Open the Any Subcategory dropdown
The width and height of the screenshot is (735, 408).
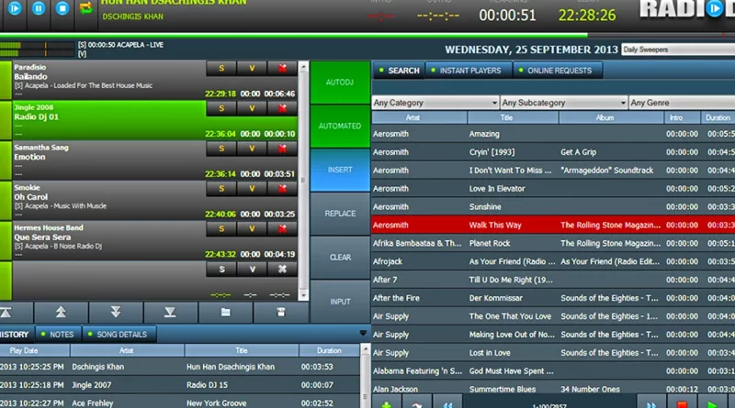click(563, 104)
